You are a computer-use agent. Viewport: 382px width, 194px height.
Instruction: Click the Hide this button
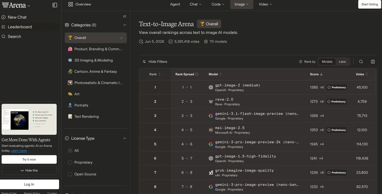(x=29, y=171)
